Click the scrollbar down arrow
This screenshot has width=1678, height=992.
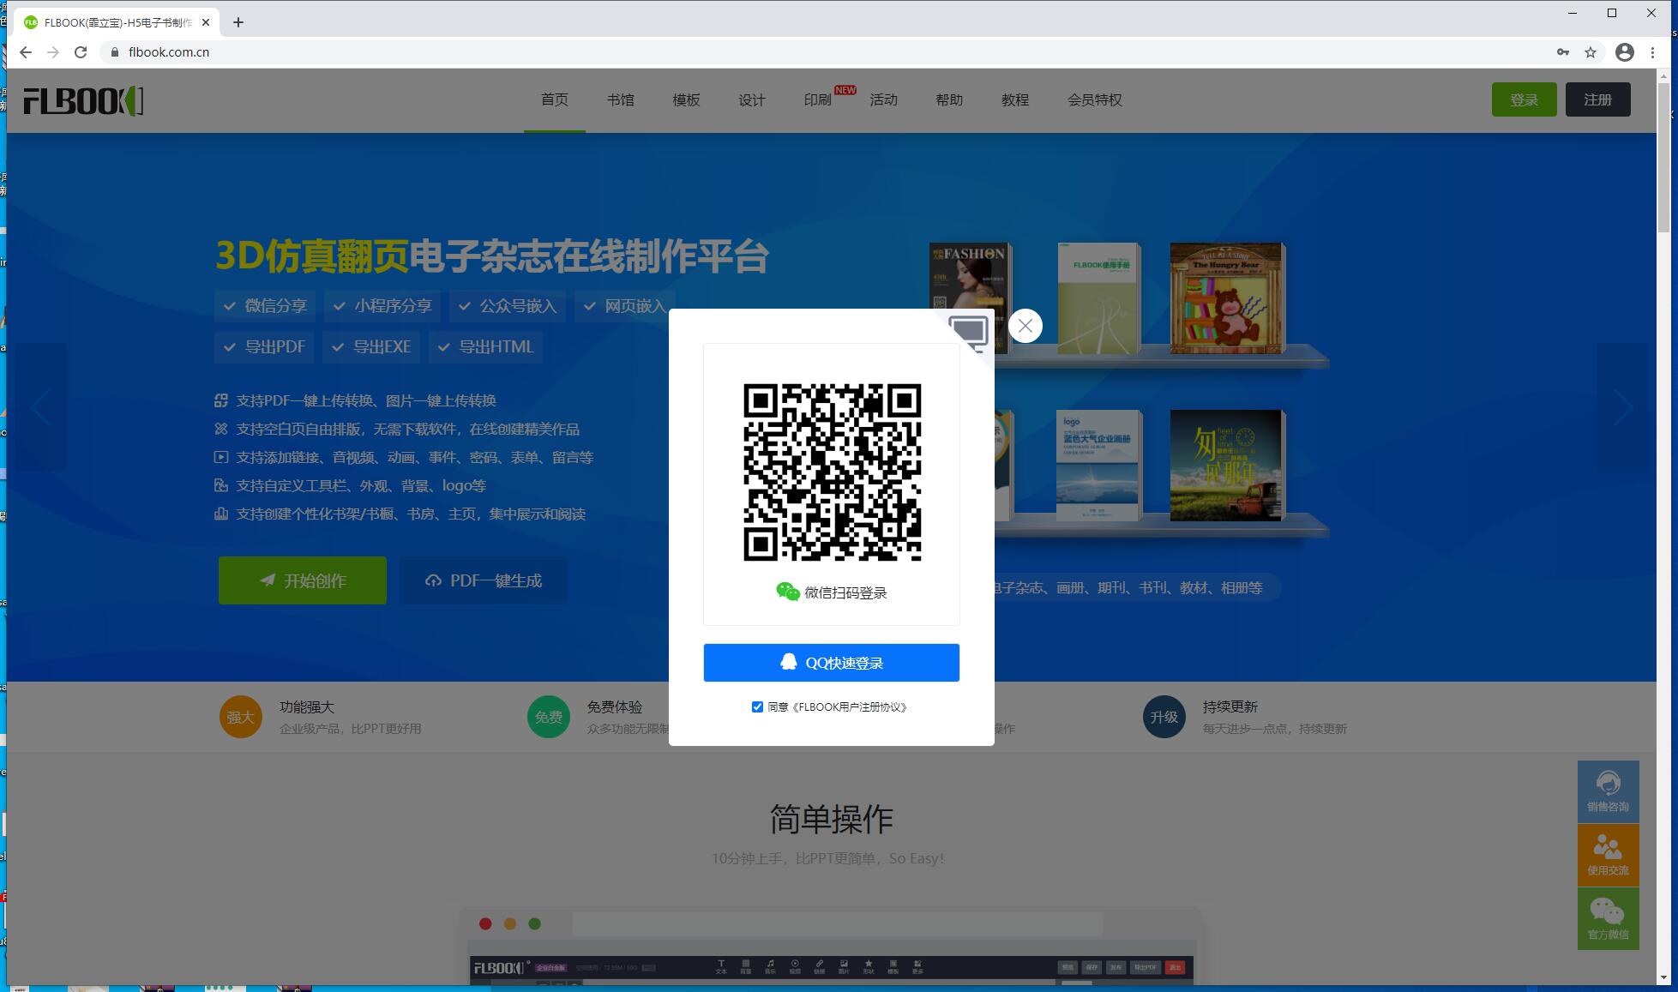1664,977
